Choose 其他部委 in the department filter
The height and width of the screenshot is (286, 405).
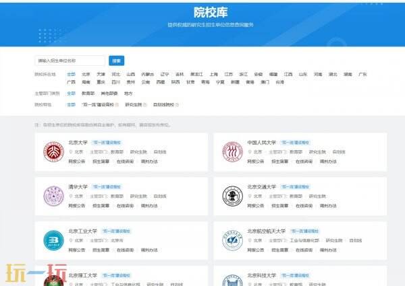(x=109, y=94)
